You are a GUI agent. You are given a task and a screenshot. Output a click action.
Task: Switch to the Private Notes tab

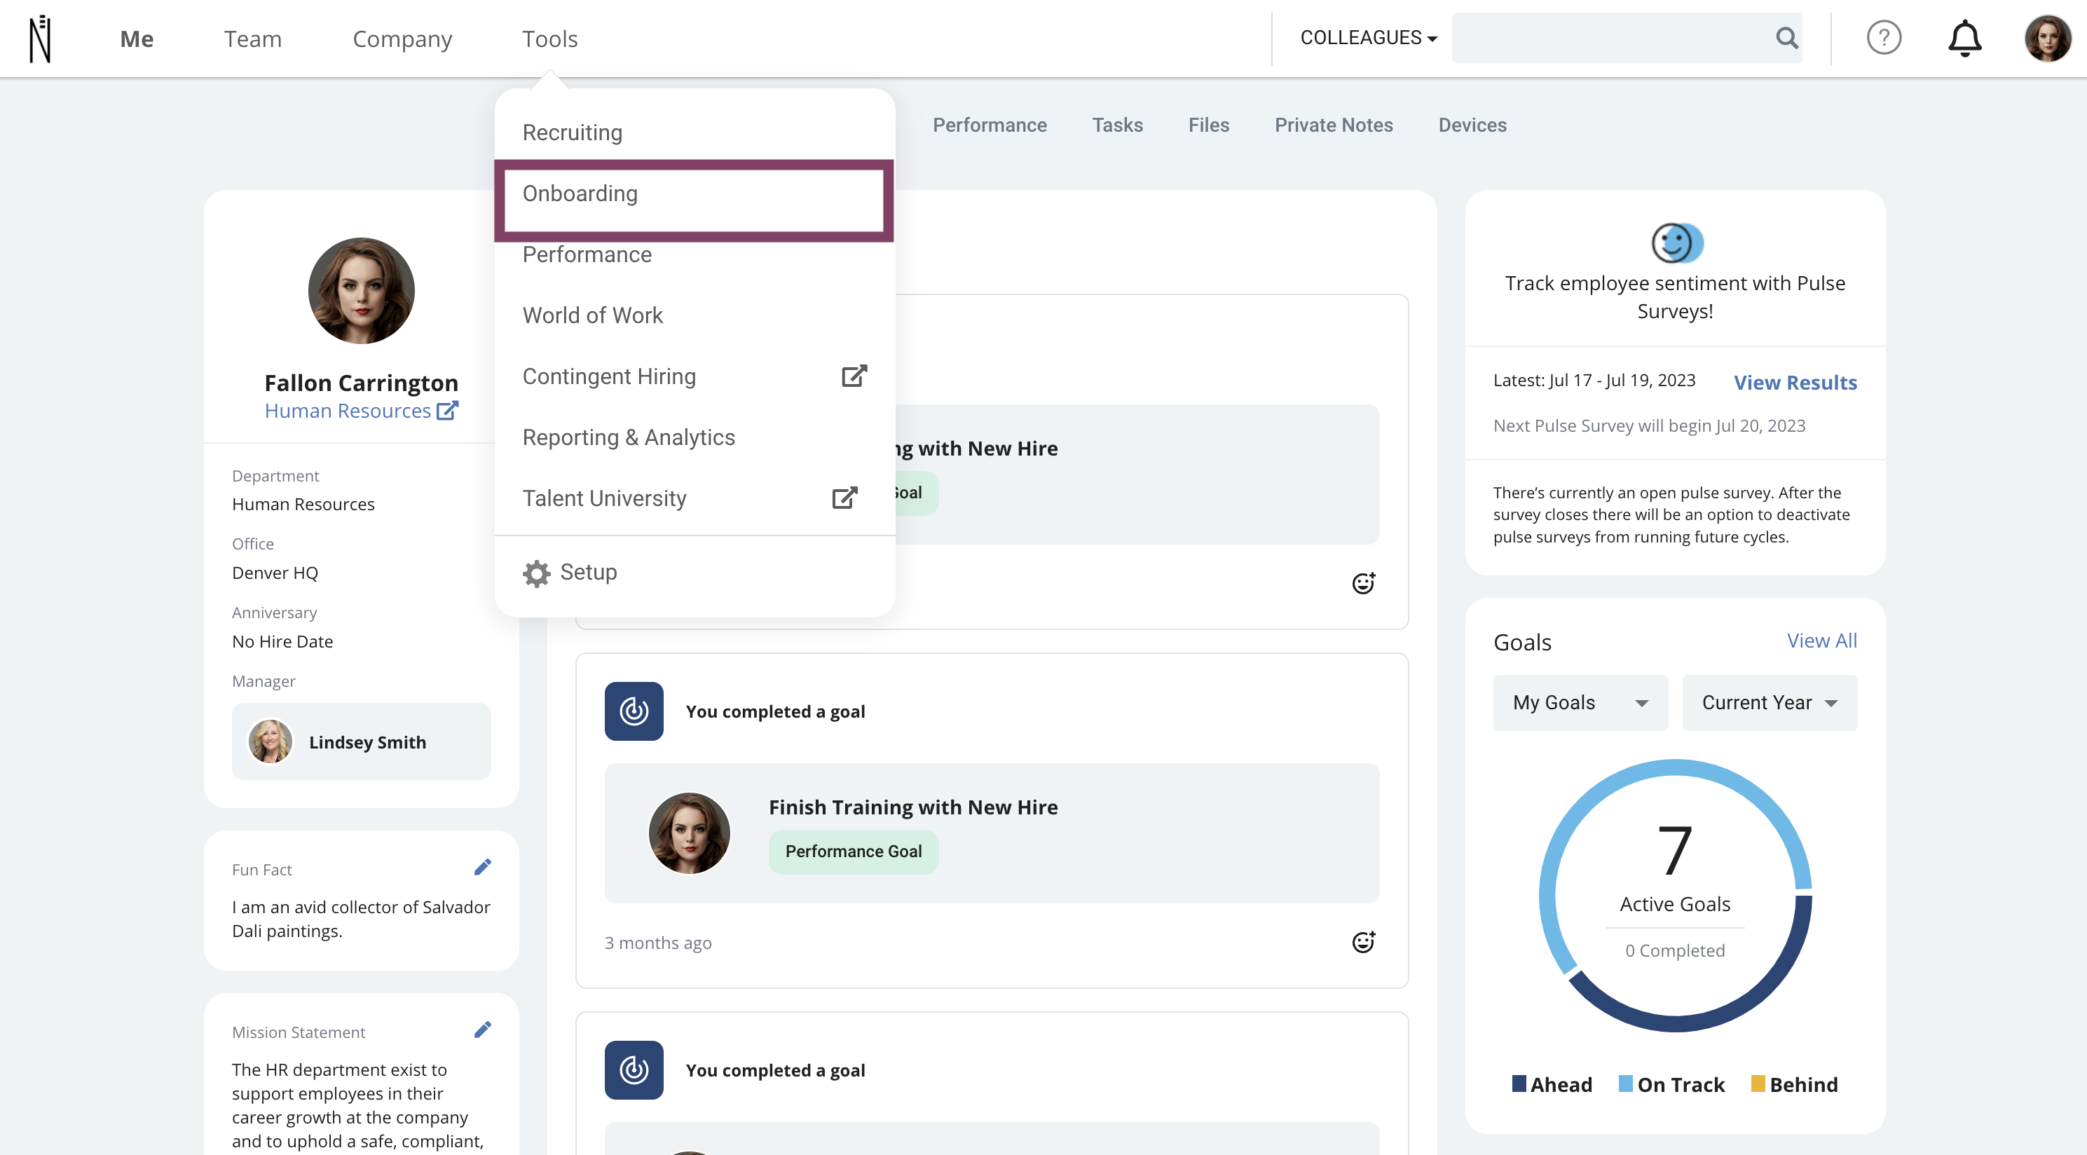(1334, 125)
